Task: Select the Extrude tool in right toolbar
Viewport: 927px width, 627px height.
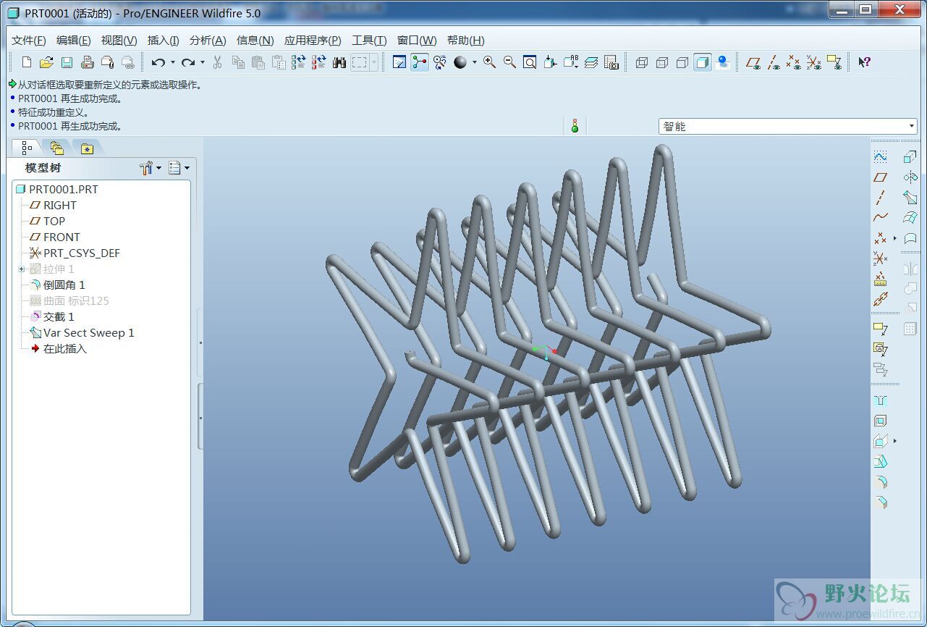Action: click(910, 156)
